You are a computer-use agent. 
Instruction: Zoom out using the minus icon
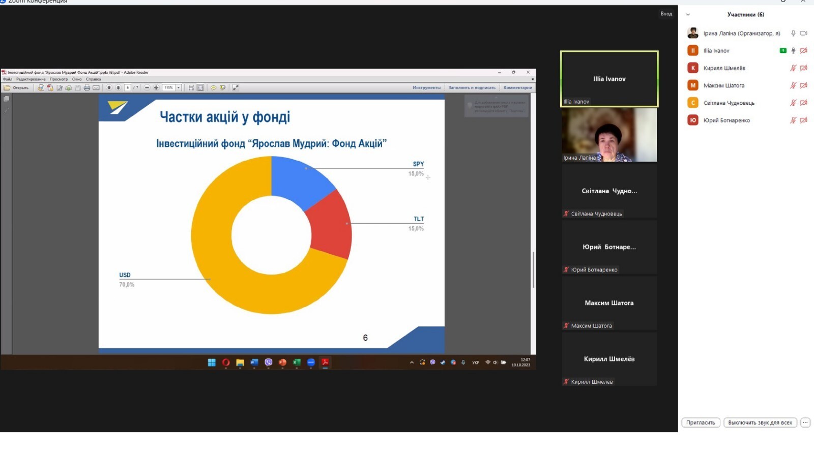coord(147,88)
